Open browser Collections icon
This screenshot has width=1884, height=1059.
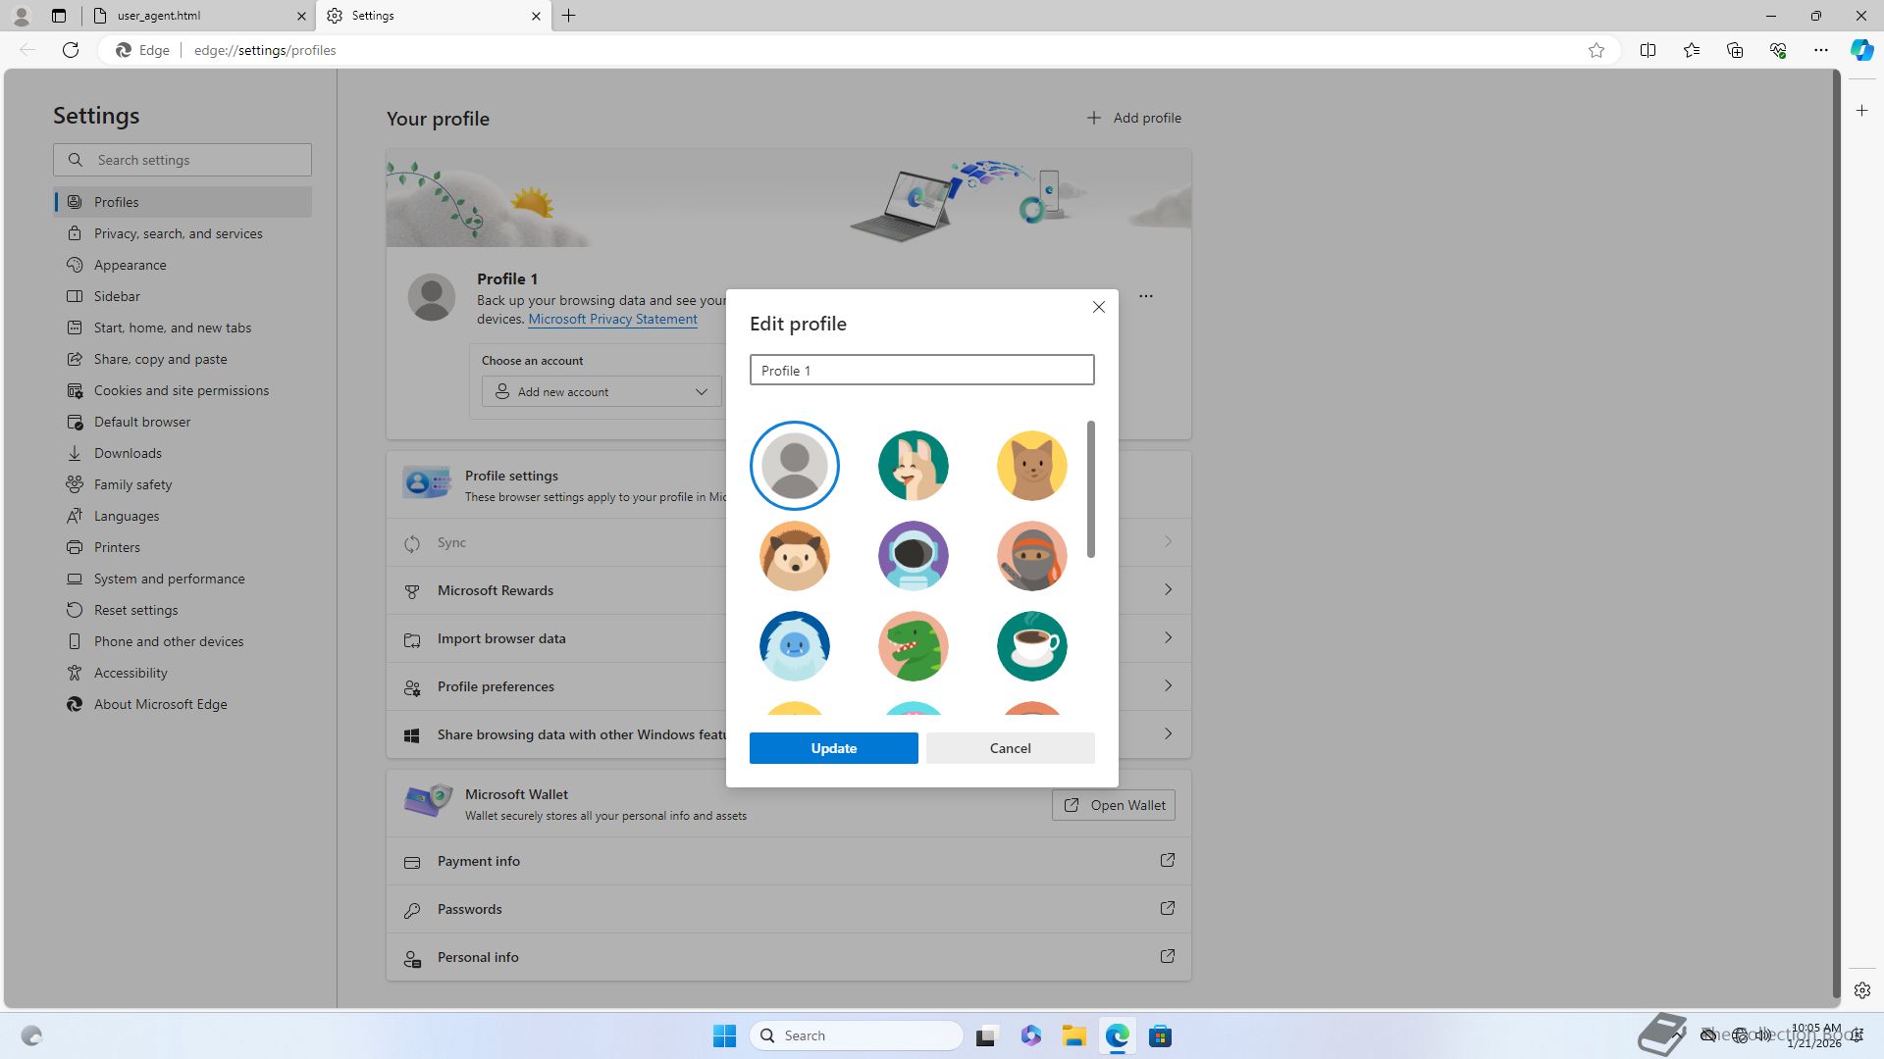1734,50
